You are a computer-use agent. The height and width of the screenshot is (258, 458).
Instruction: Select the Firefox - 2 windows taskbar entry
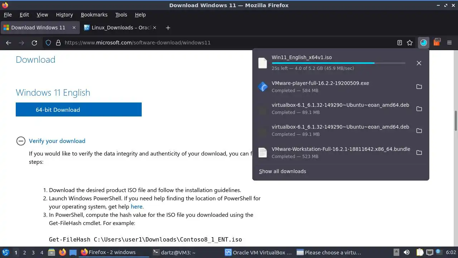click(x=114, y=253)
